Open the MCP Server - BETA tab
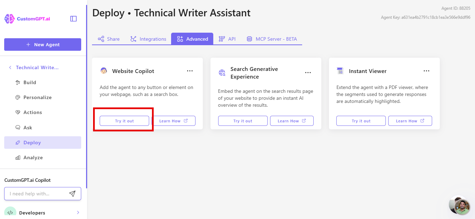The height and width of the screenshot is (219, 475). pyautogui.click(x=272, y=39)
